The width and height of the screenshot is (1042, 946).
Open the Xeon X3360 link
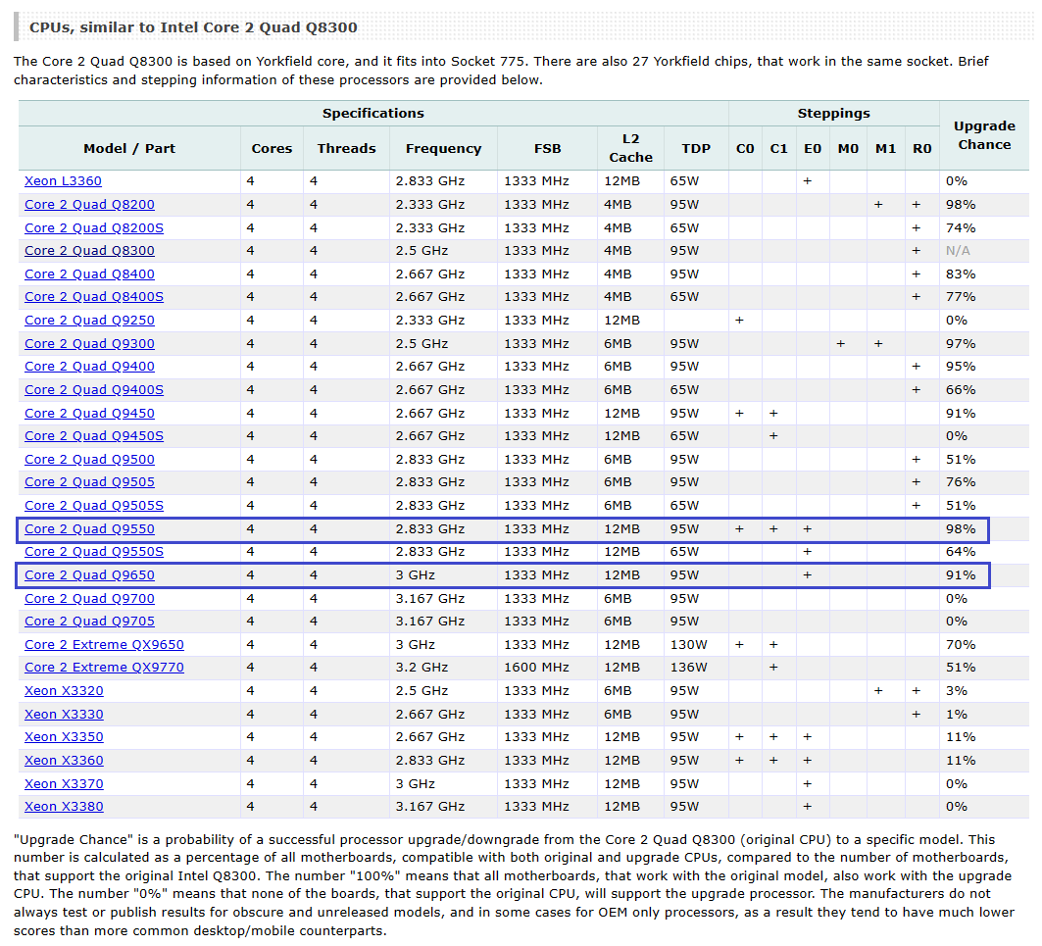coord(64,761)
